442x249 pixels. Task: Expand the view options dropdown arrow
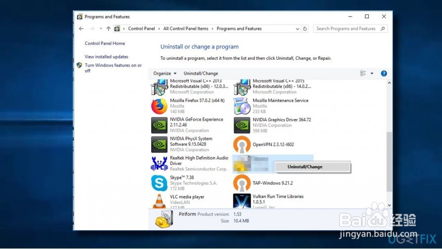click(372, 74)
